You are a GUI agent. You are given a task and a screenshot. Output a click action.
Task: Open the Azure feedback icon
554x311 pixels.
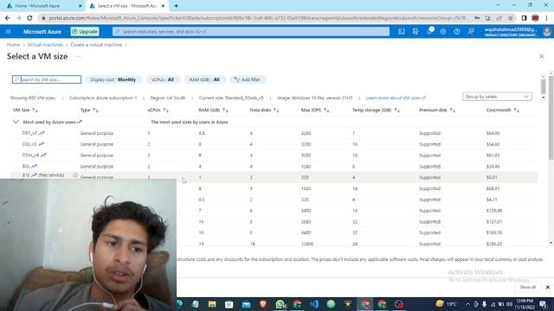point(471,31)
